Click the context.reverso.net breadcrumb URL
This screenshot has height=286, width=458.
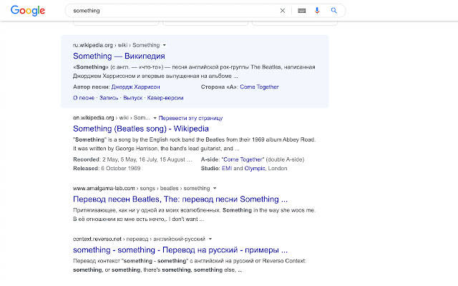(139, 239)
